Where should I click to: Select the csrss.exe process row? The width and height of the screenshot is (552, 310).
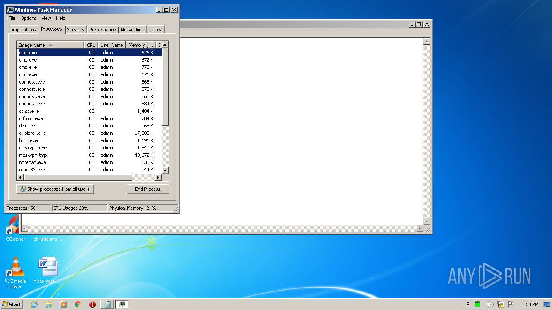89,111
